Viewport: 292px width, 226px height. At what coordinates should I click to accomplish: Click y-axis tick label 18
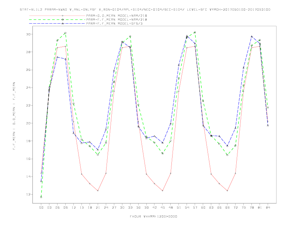click(28, 141)
